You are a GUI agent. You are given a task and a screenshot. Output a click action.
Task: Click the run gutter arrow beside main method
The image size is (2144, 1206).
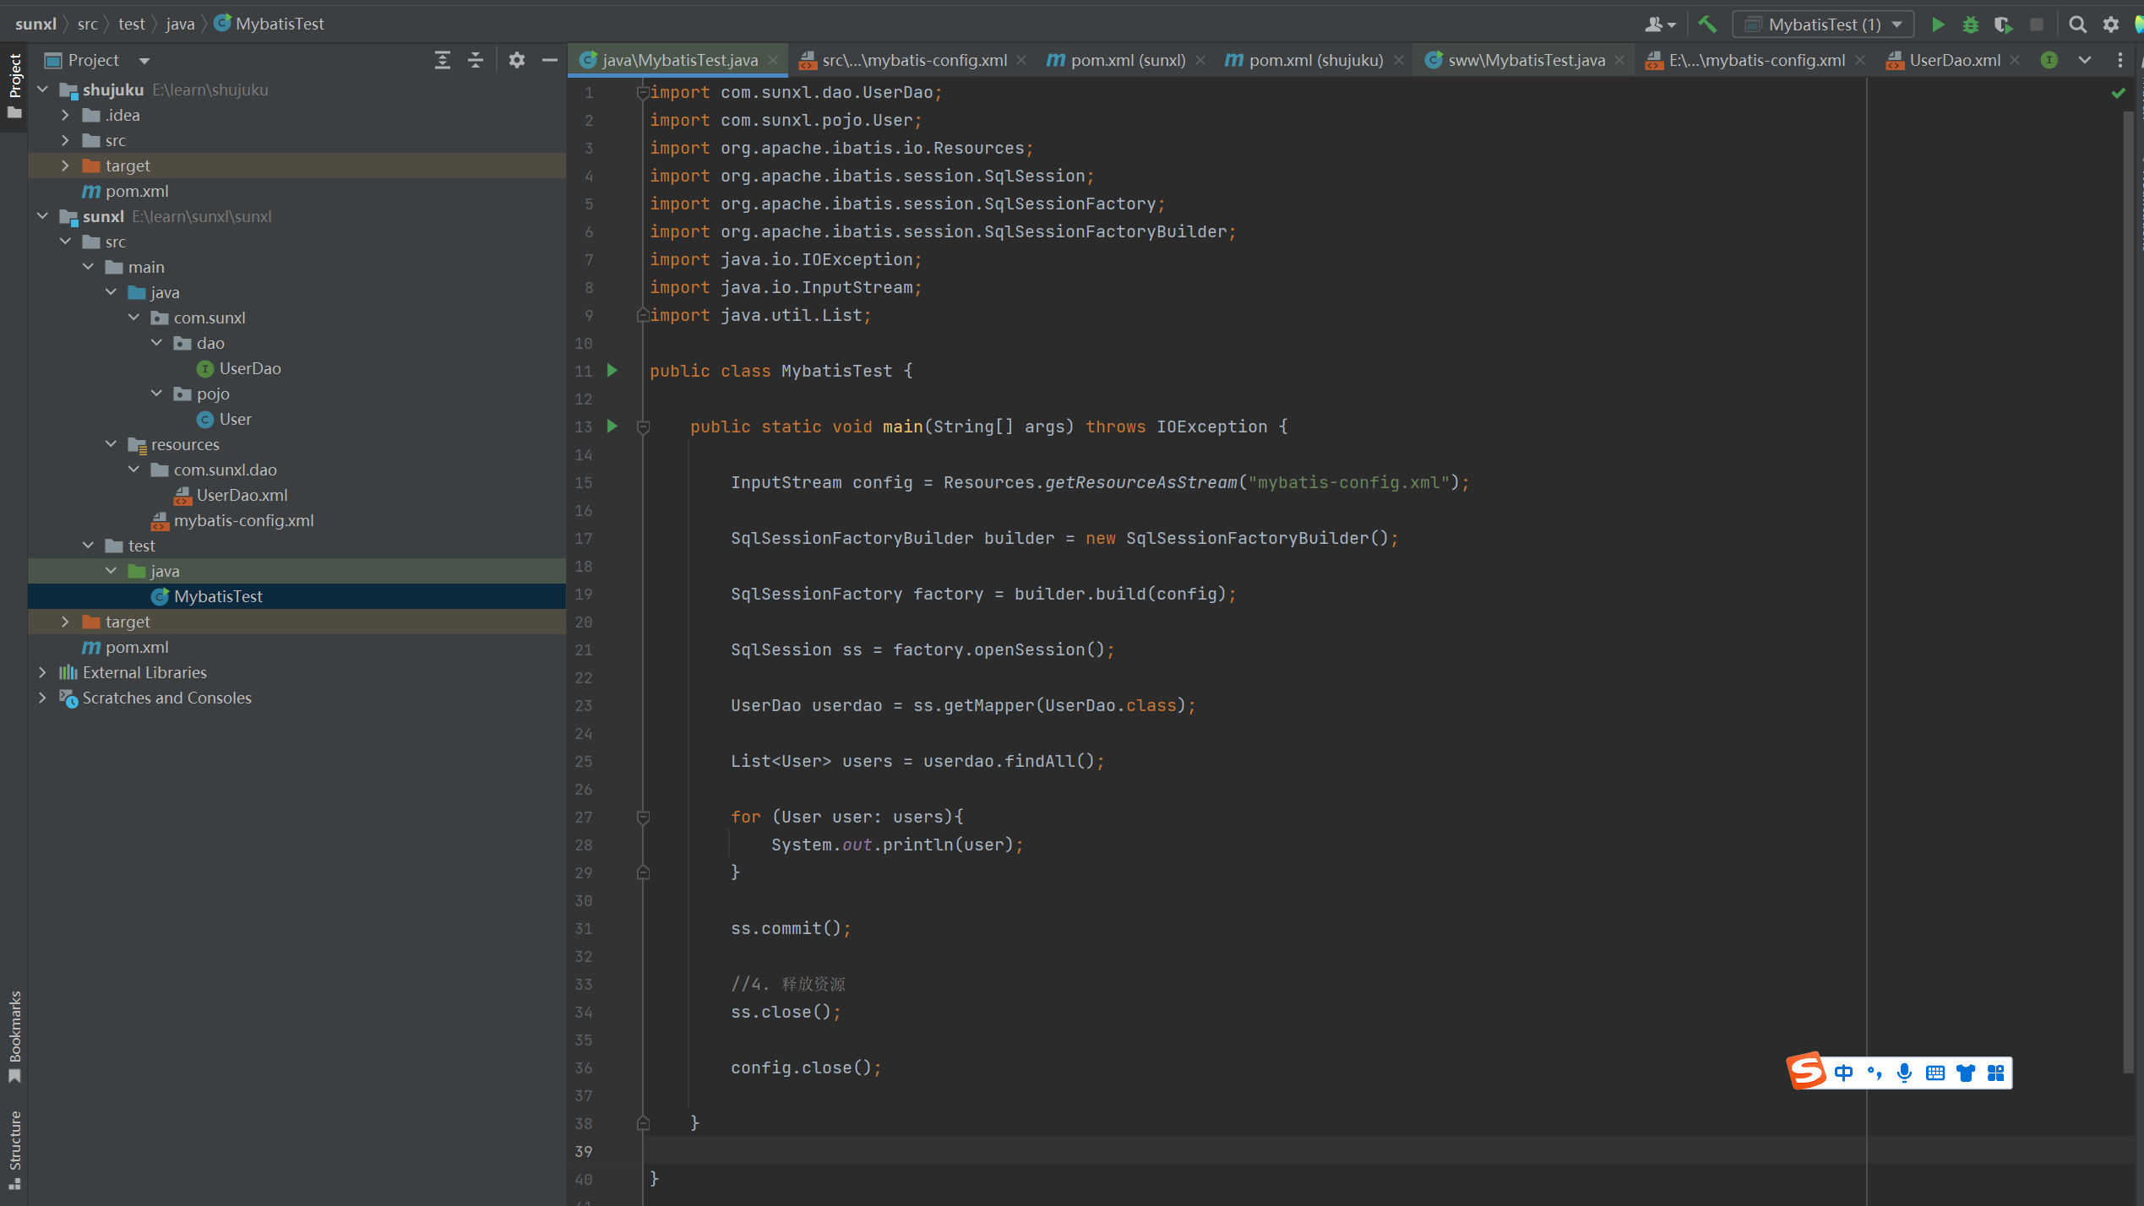[x=612, y=426]
